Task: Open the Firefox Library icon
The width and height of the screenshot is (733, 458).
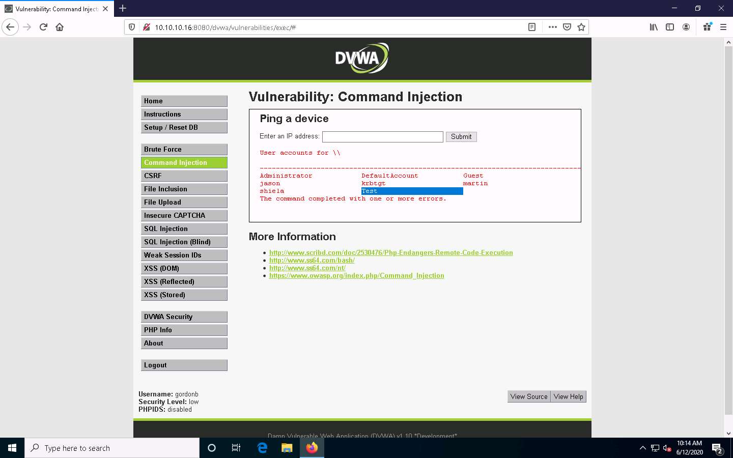Action: tap(654, 27)
